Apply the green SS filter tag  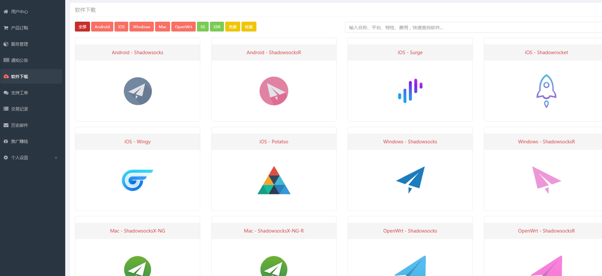(203, 27)
